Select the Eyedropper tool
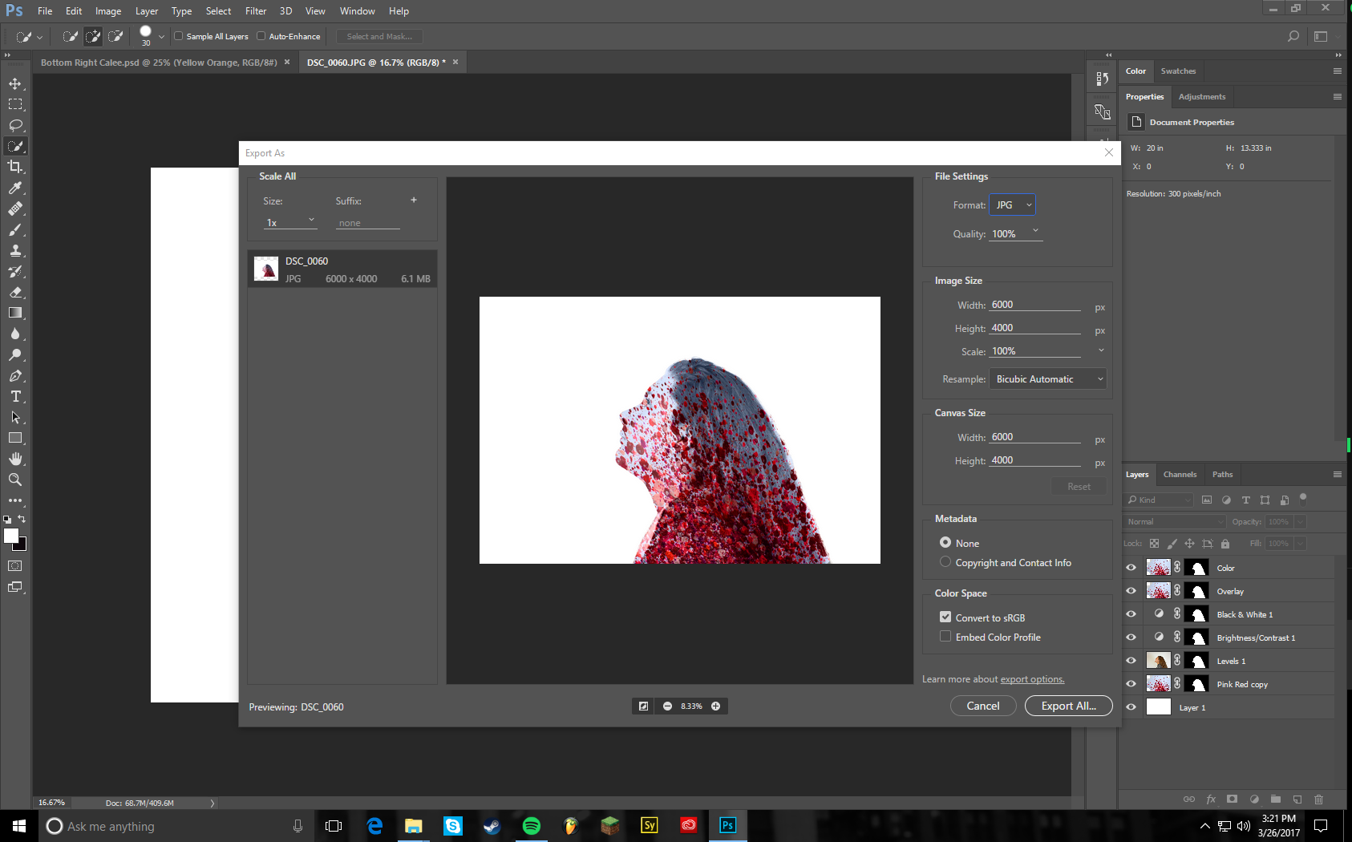The height and width of the screenshot is (842, 1352). [x=15, y=188]
